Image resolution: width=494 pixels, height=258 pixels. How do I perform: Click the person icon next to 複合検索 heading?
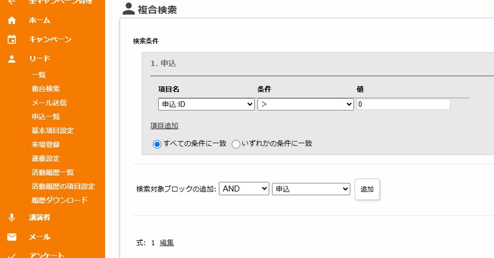[x=128, y=9]
